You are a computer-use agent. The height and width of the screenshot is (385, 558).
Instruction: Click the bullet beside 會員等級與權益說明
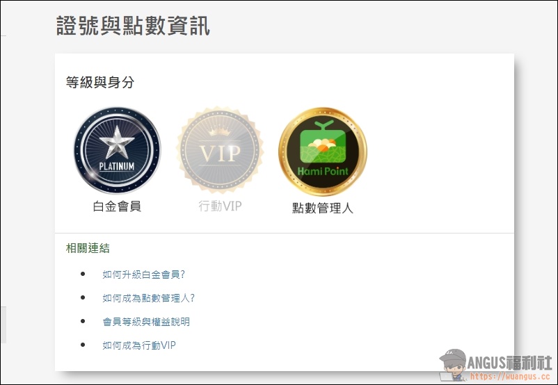click(x=83, y=321)
